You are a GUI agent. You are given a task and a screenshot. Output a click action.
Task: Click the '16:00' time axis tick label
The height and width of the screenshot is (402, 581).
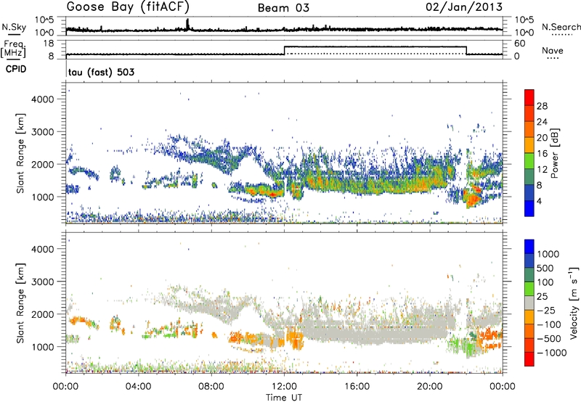(357, 387)
